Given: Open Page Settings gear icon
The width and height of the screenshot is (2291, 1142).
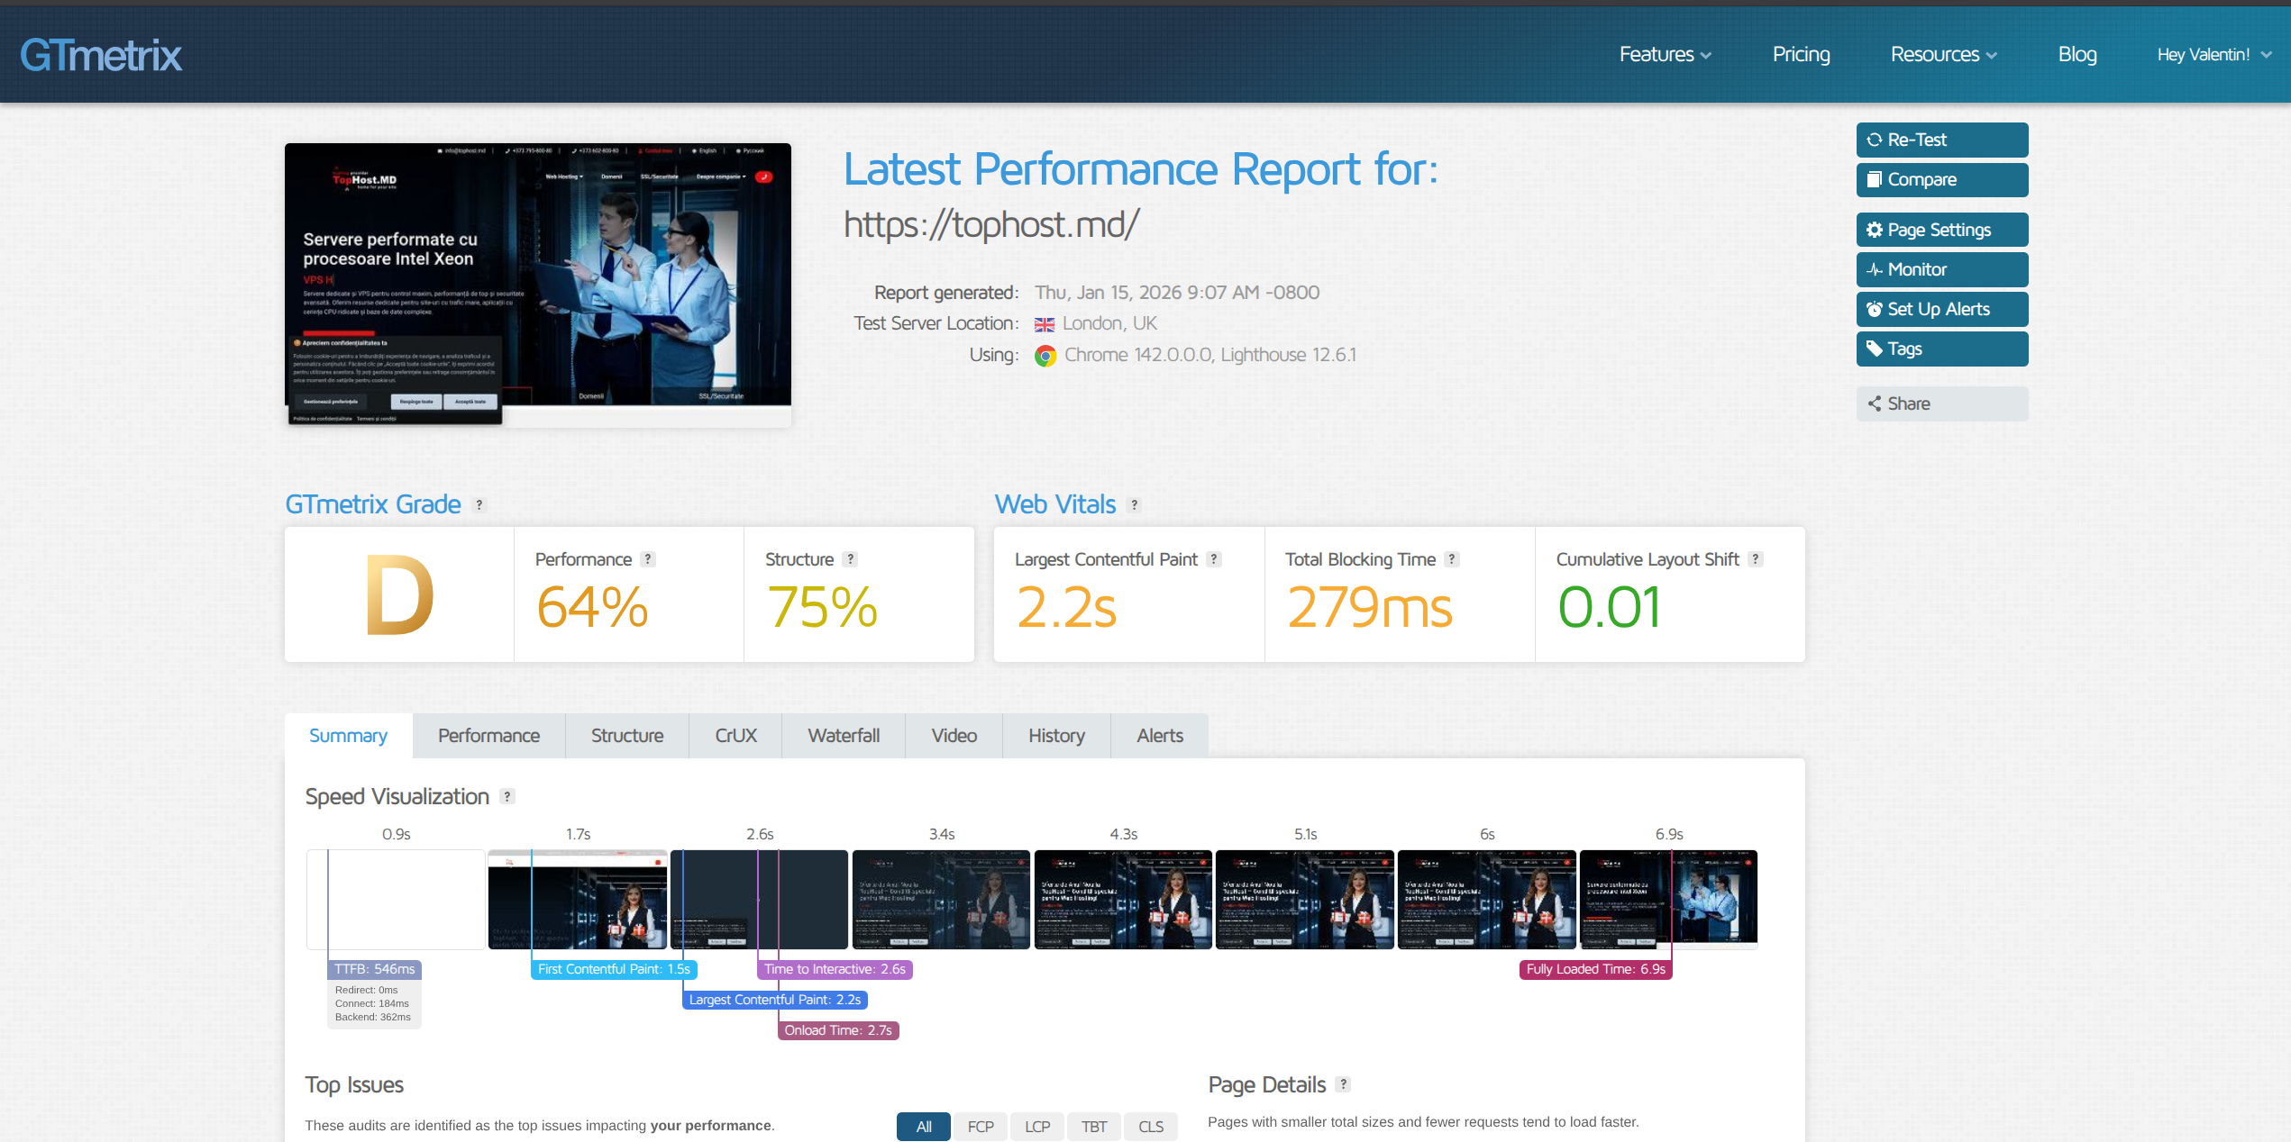Looking at the screenshot, I should pos(1874,230).
